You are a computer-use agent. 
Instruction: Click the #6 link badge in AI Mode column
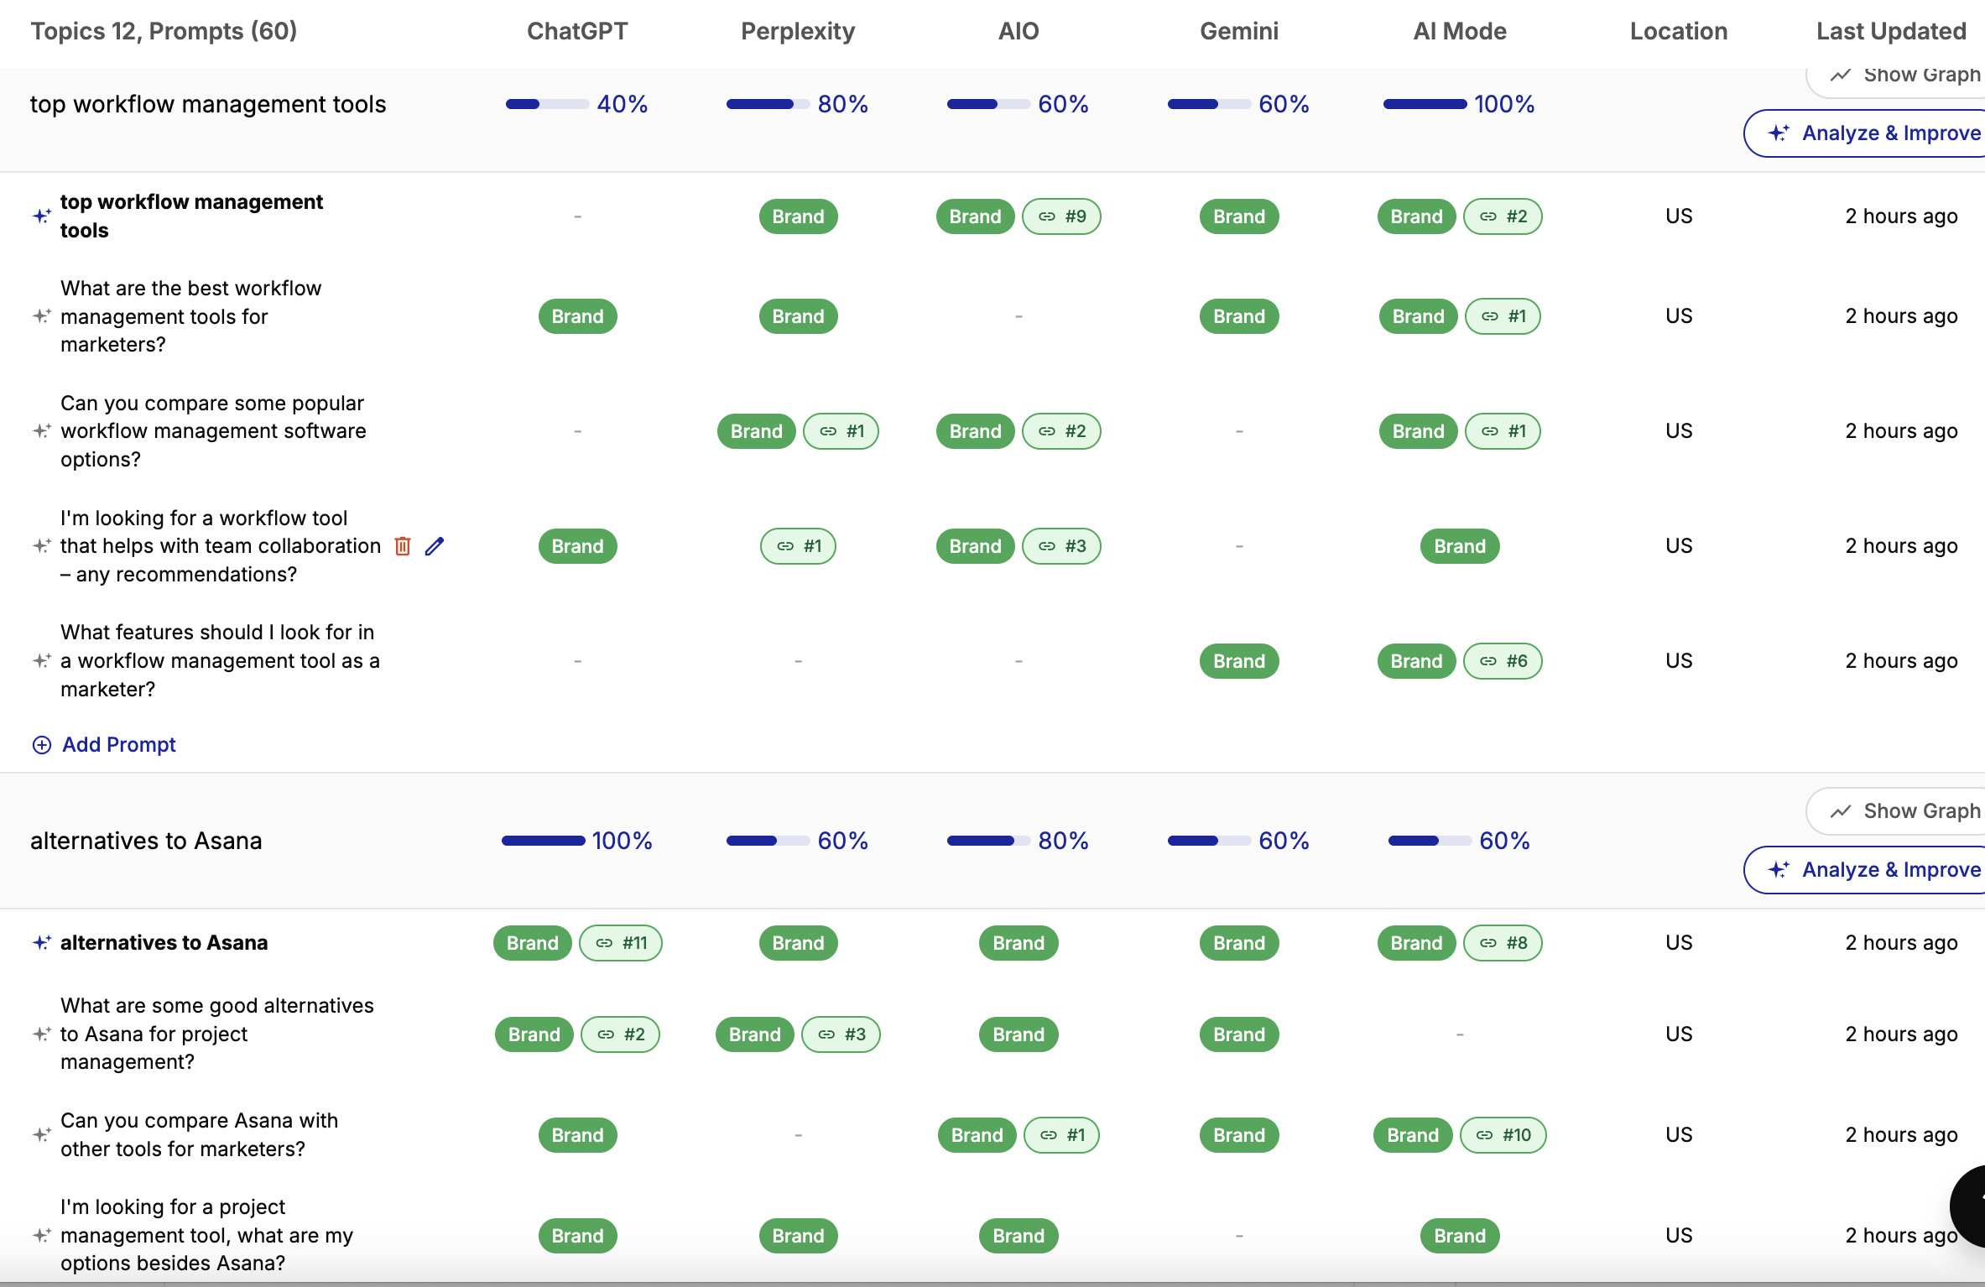coord(1503,661)
